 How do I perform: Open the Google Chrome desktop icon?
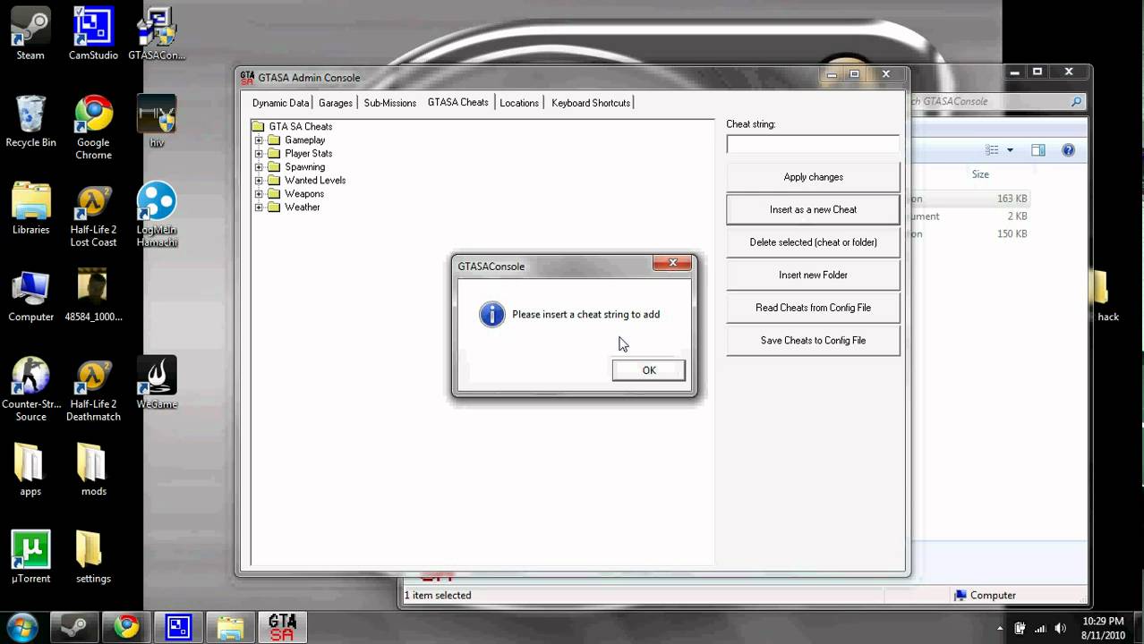pos(93,127)
